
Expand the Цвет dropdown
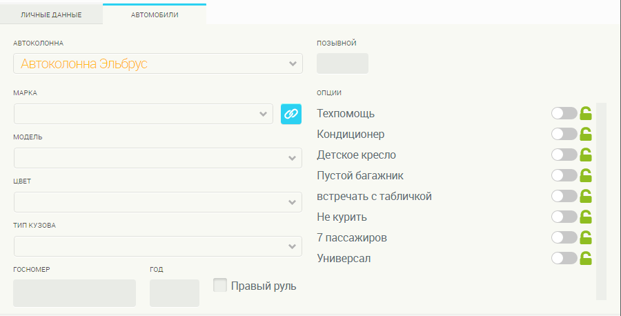[157, 202]
